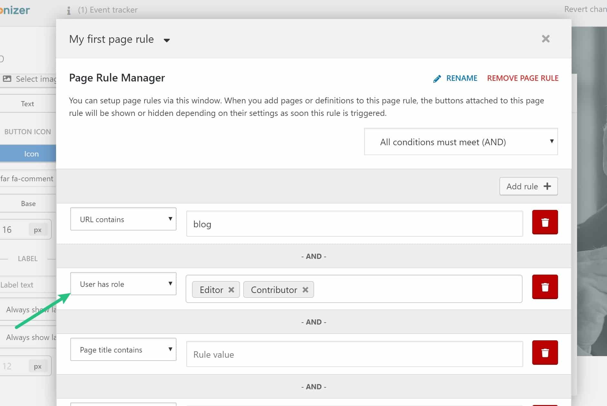Screen dimensions: 607x406
Task: Click the (1) Event tracker label
Action: pyautogui.click(x=108, y=10)
